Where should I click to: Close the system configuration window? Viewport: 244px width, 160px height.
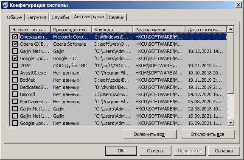click(238, 5)
